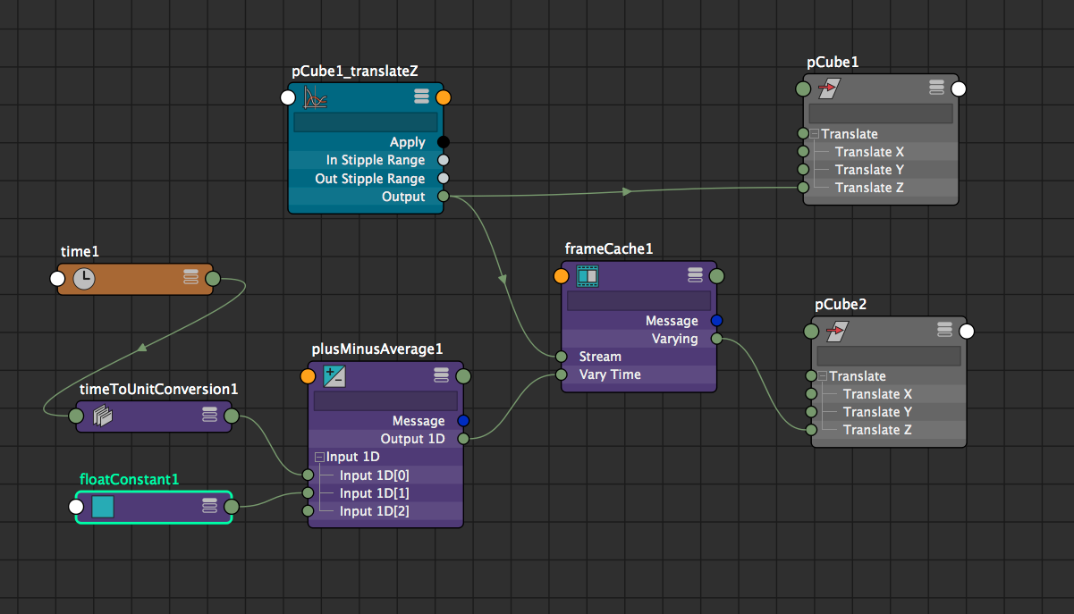Screen dimensions: 1074x614
Task: Toggle display mode on the frameCache1 node
Action: click(695, 275)
